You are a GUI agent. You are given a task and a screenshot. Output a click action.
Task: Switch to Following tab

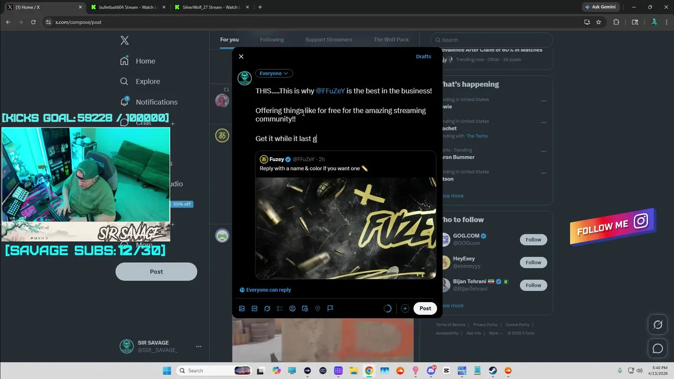coord(272,39)
